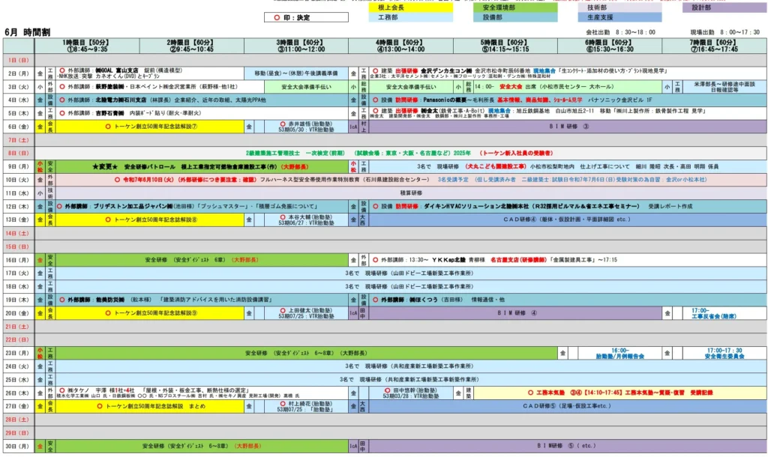This screenshot has height=457, width=768.
Task: Click '移動(昼食)〜(休憩)午後講義準備' cell
Action: pos(296,73)
